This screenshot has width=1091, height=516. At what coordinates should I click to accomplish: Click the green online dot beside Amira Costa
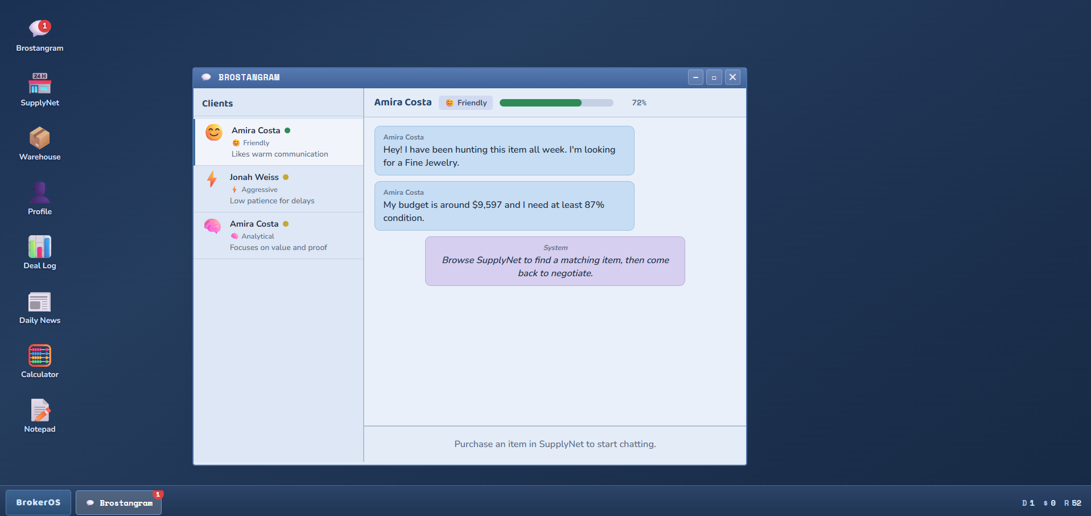(x=287, y=130)
